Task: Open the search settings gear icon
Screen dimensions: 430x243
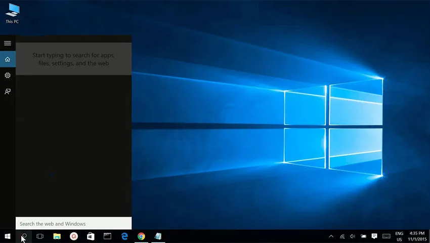Action: [x=8, y=75]
